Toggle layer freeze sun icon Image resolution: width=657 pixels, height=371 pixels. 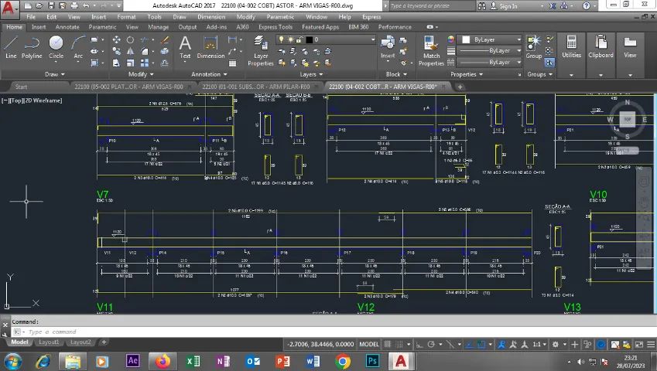tap(290, 39)
